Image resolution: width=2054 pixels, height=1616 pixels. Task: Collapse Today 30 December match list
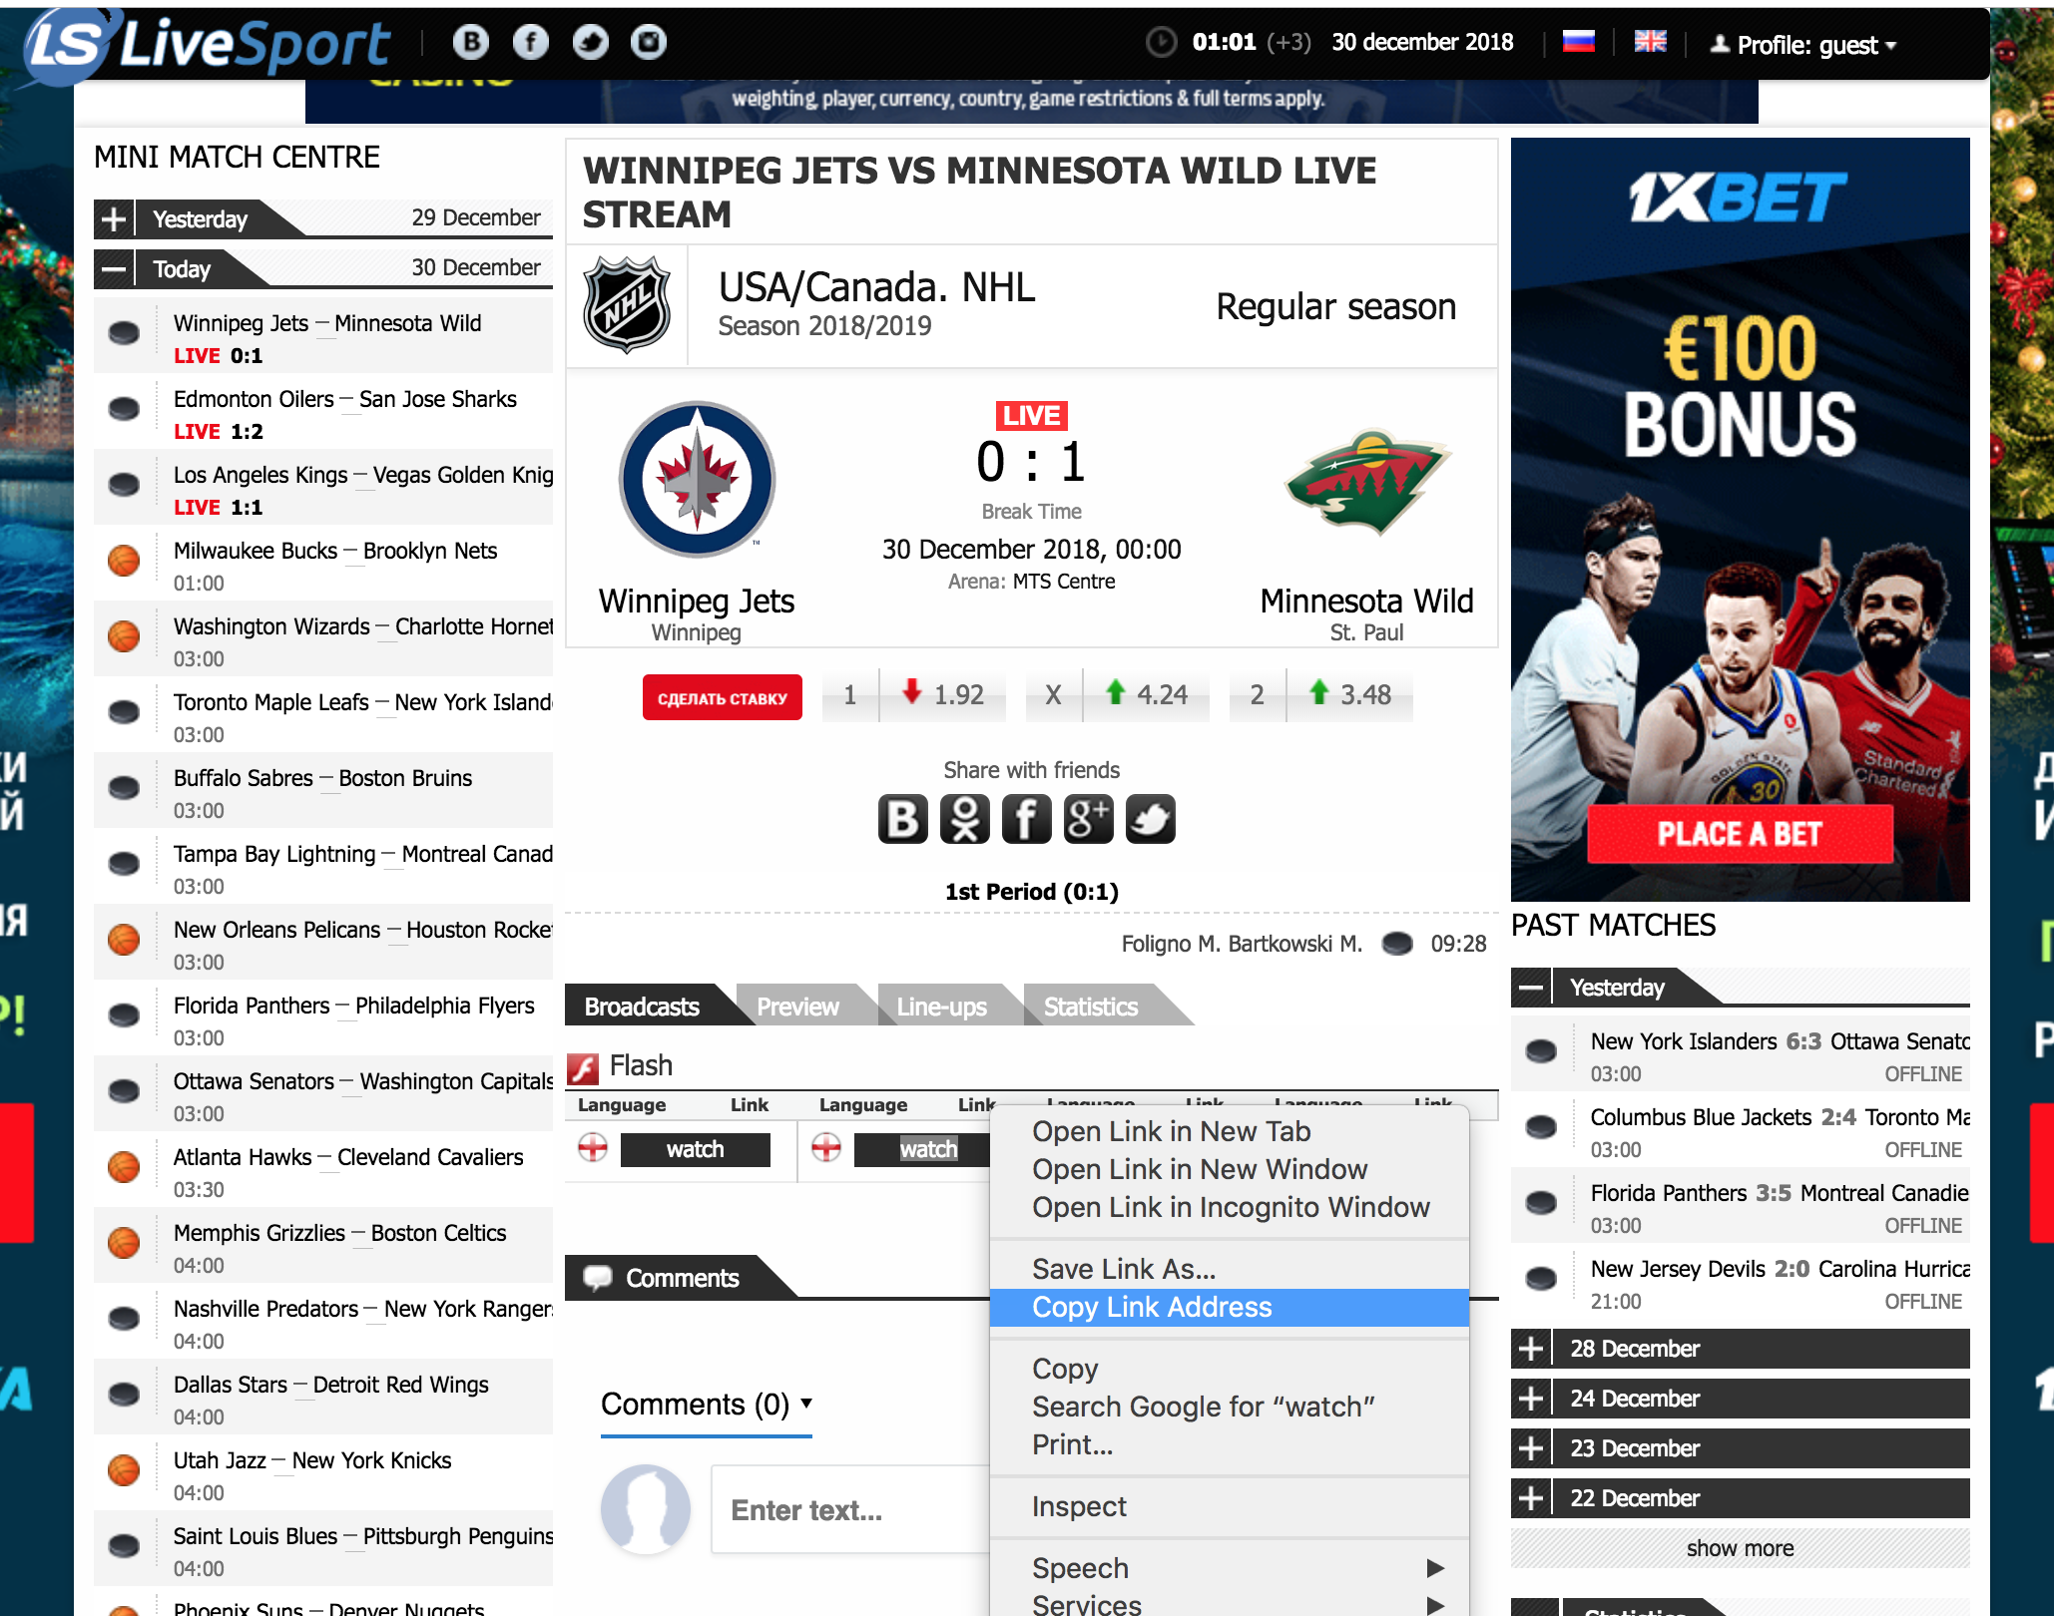(114, 269)
